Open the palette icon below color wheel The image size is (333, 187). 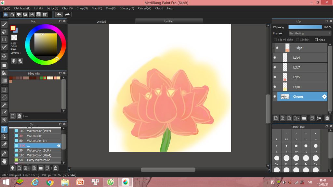(x=14, y=61)
